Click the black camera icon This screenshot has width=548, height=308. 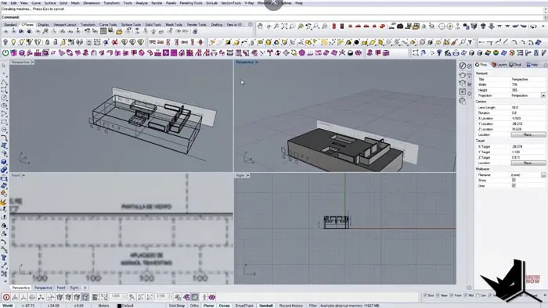(x=400, y=26)
